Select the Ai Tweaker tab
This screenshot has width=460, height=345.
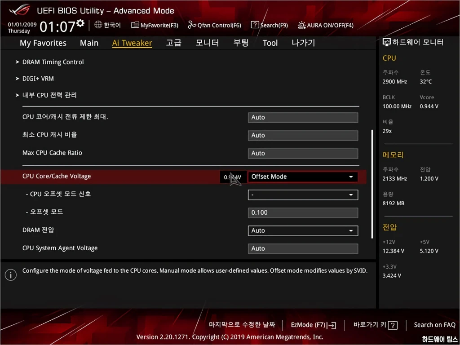tap(132, 43)
